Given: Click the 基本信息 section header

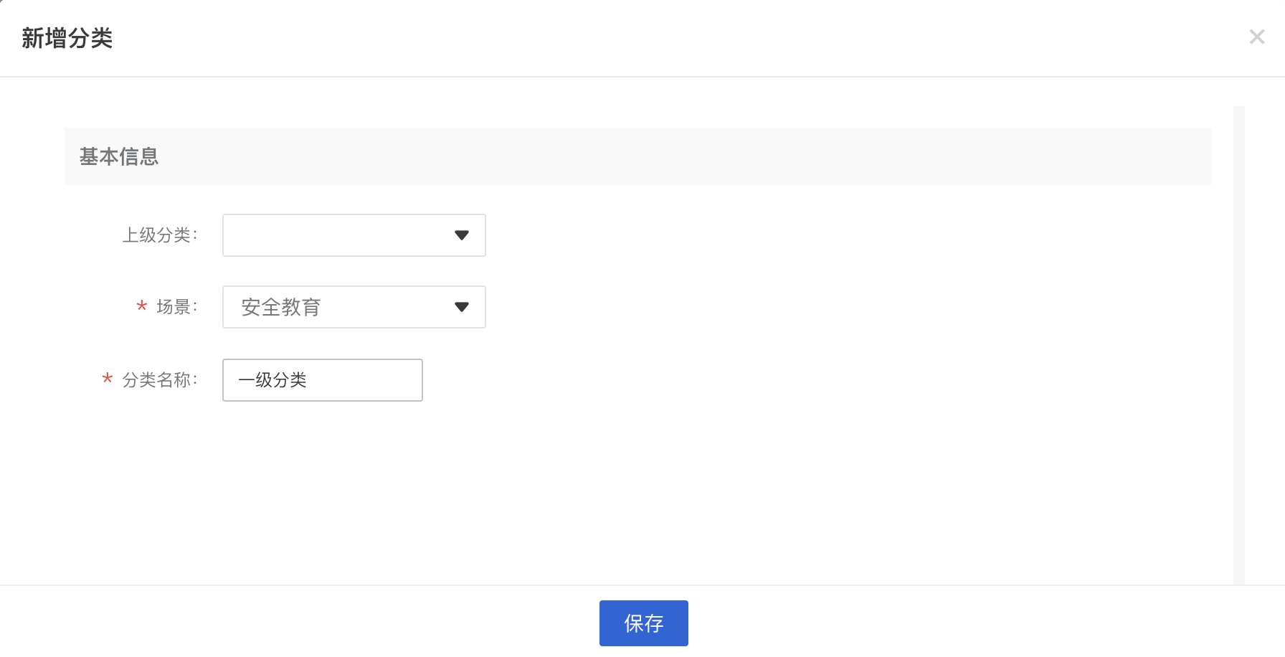Looking at the screenshot, I should tap(119, 156).
